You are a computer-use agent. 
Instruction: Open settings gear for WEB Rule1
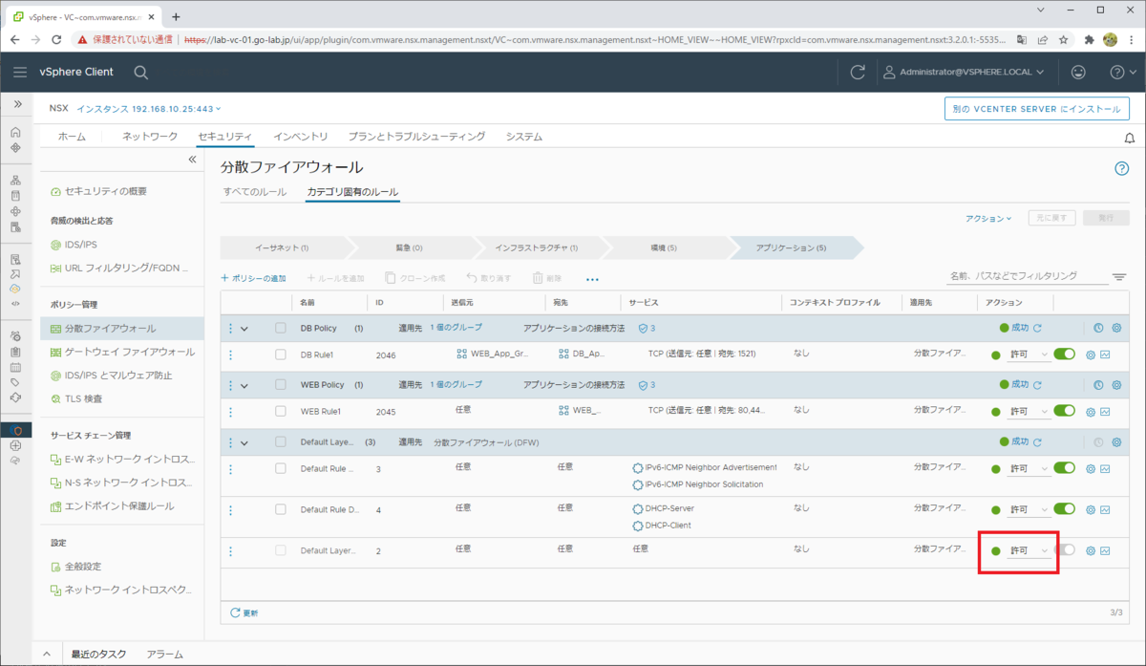tap(1091, 413)
